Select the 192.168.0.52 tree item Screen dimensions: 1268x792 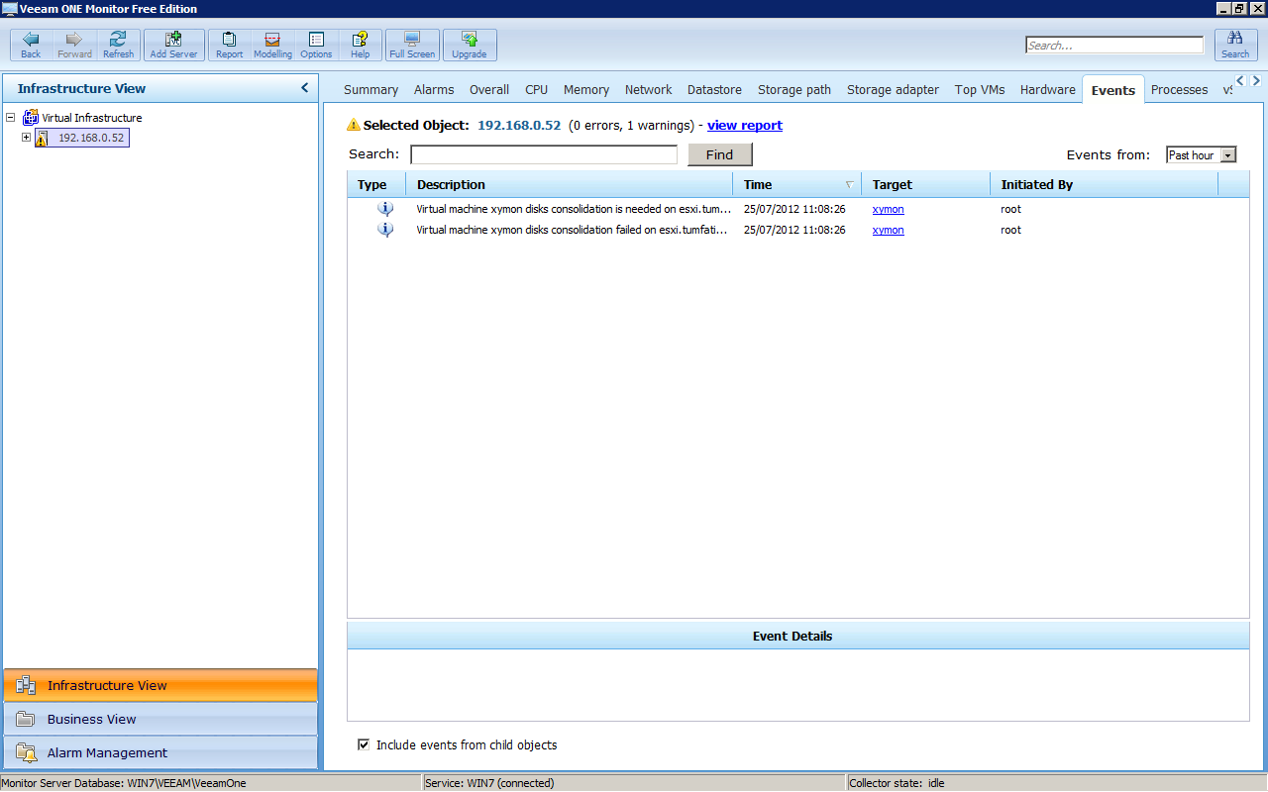click(90, 138)
